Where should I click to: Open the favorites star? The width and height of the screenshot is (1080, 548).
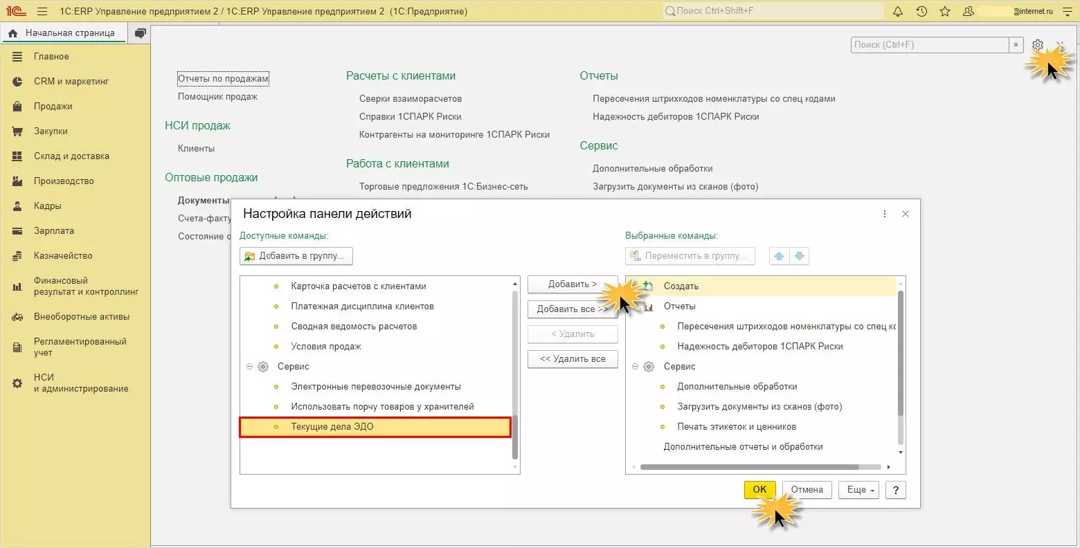pyautogui.click(x=945, y=11)
